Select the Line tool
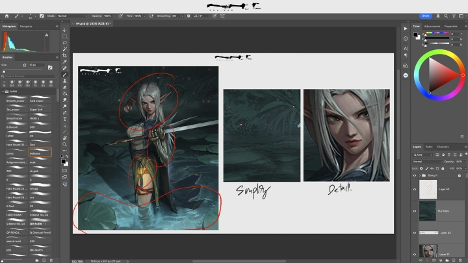 click(x=64, y=131)
